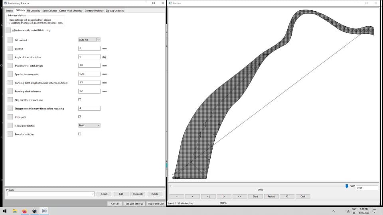Open the Presets combo box
The width and height of the screenshot is (383, 215).
[x=51, y=194]
